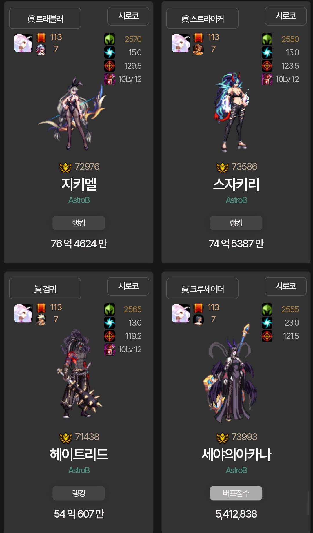Click the page scrollbar at the right edge
This screenshot has width=313, height=533.
308,503
